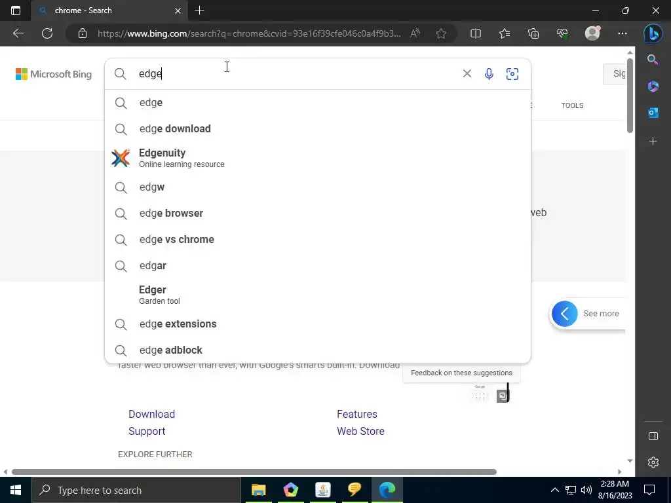
Task: Open Outlook sidebar icon
Action: [653, 113]
